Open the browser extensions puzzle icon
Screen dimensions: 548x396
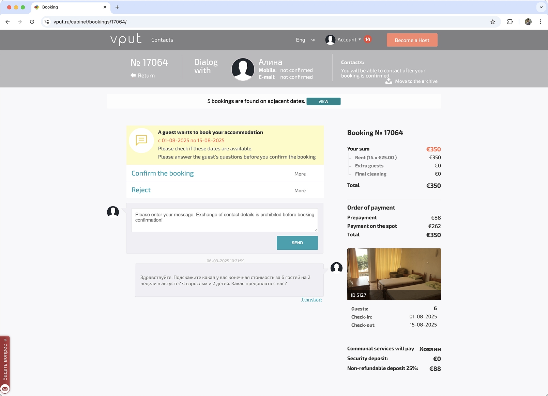(510, 22)
